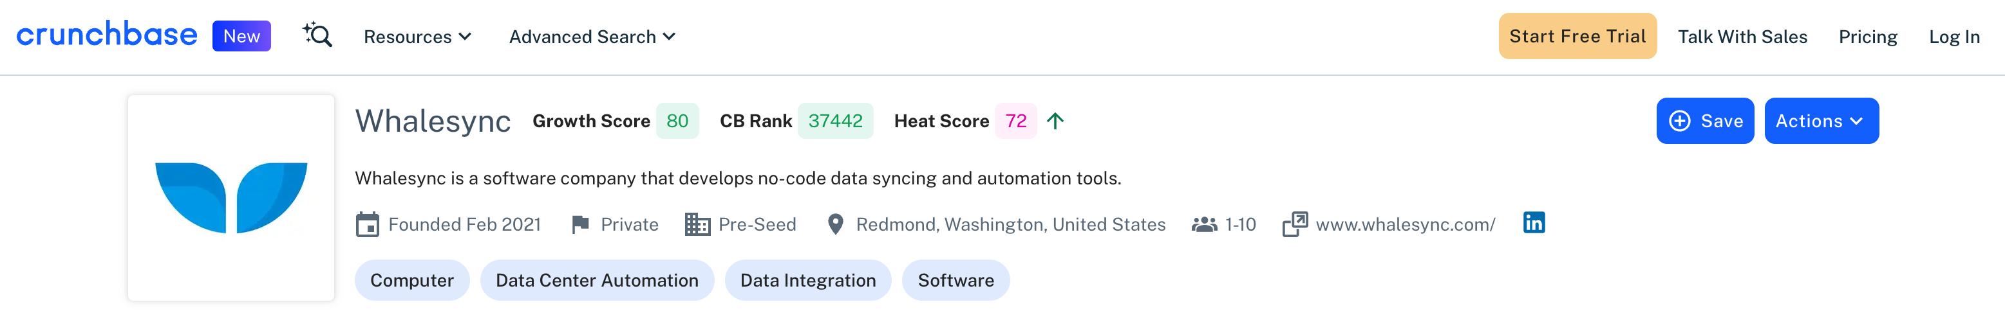
Task: Click the Whalesync company description text
Action: tap(738, 179)
